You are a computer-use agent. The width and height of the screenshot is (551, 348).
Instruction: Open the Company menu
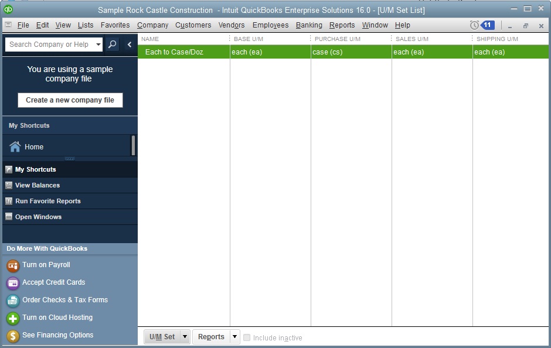click(153, 25)
